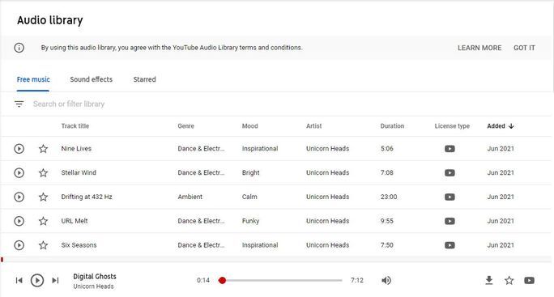
Task: Sort by the Track title column
Action: click(75, 126)
